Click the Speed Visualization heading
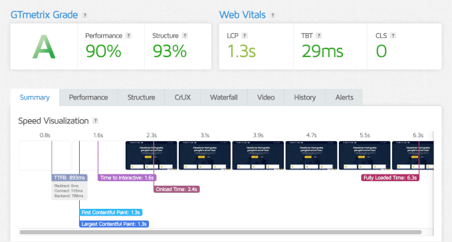 [x=53, y=121]
